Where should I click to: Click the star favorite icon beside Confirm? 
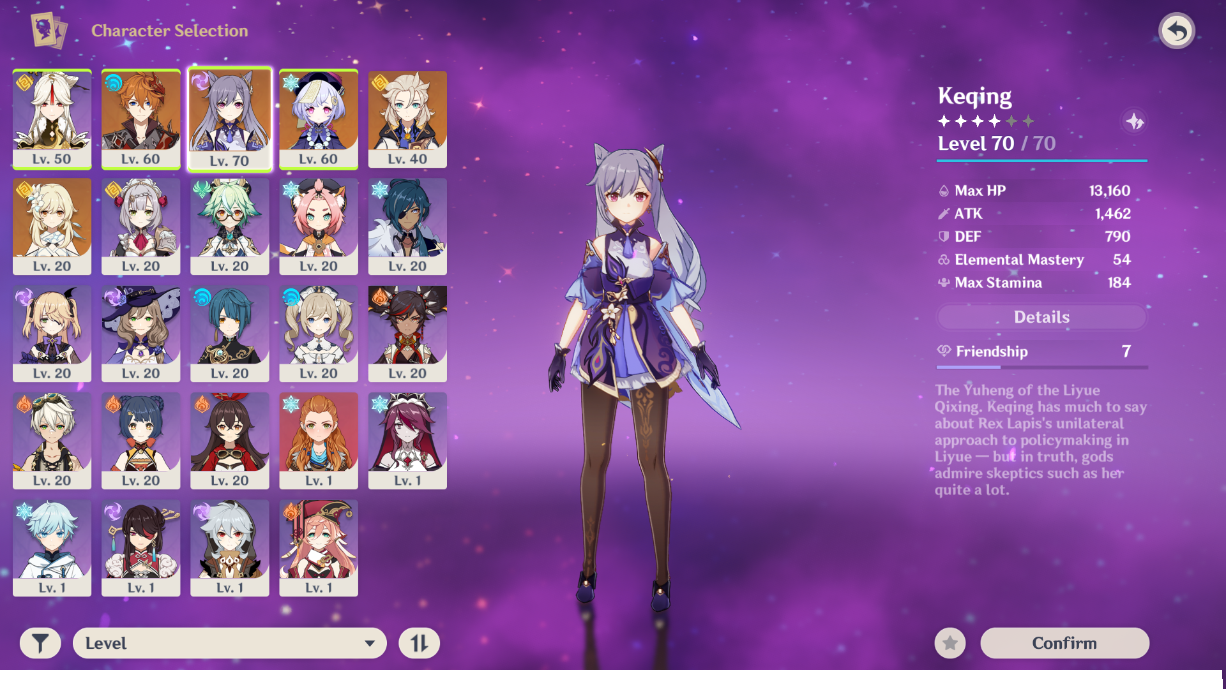tap(950, 643)
